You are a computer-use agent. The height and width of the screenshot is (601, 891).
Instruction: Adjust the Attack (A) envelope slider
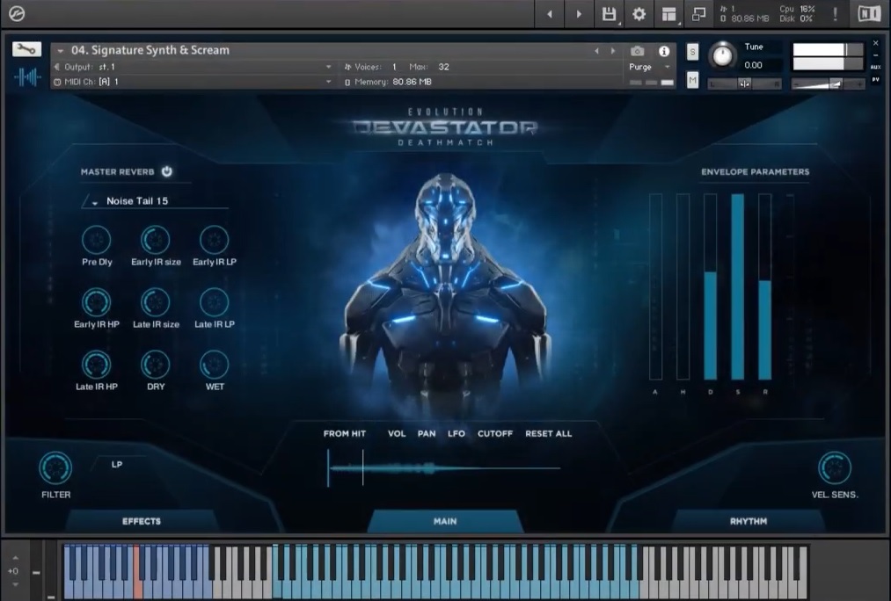(x=656, y=286)
